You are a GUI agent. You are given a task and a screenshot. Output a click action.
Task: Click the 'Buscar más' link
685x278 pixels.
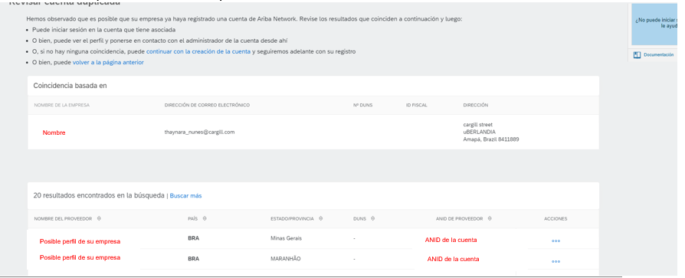[x=185, y=196]
